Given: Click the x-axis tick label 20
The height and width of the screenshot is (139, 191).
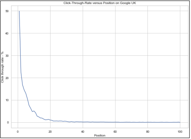Looking at the screenshot, I should tap(50, 132).
